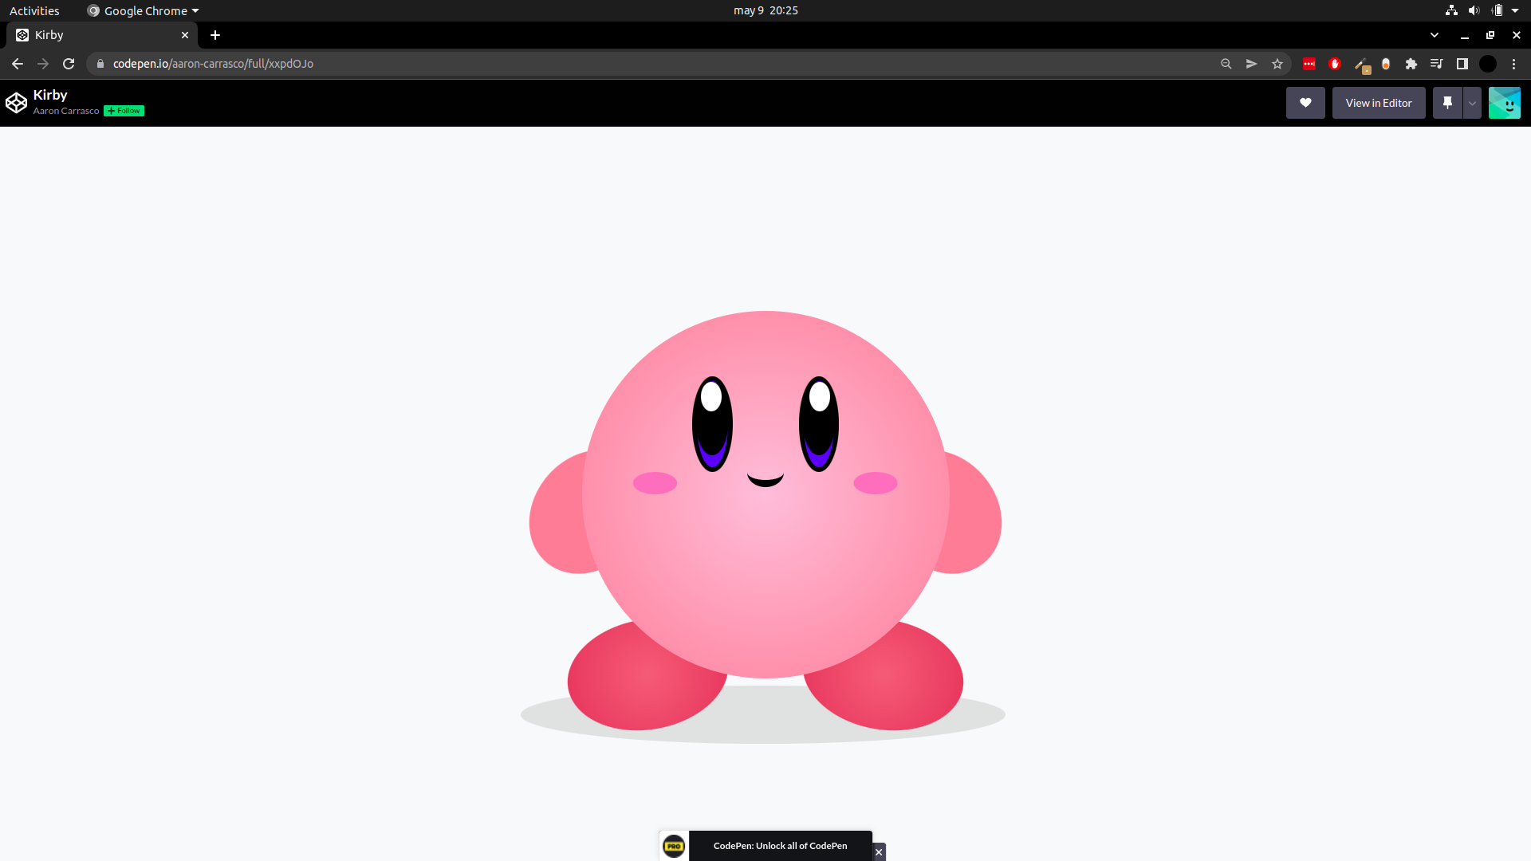This screenshot has height=861, width=1531.
Task: Open the Unlock all of CodePen banner
Action: tap(780, 846)
